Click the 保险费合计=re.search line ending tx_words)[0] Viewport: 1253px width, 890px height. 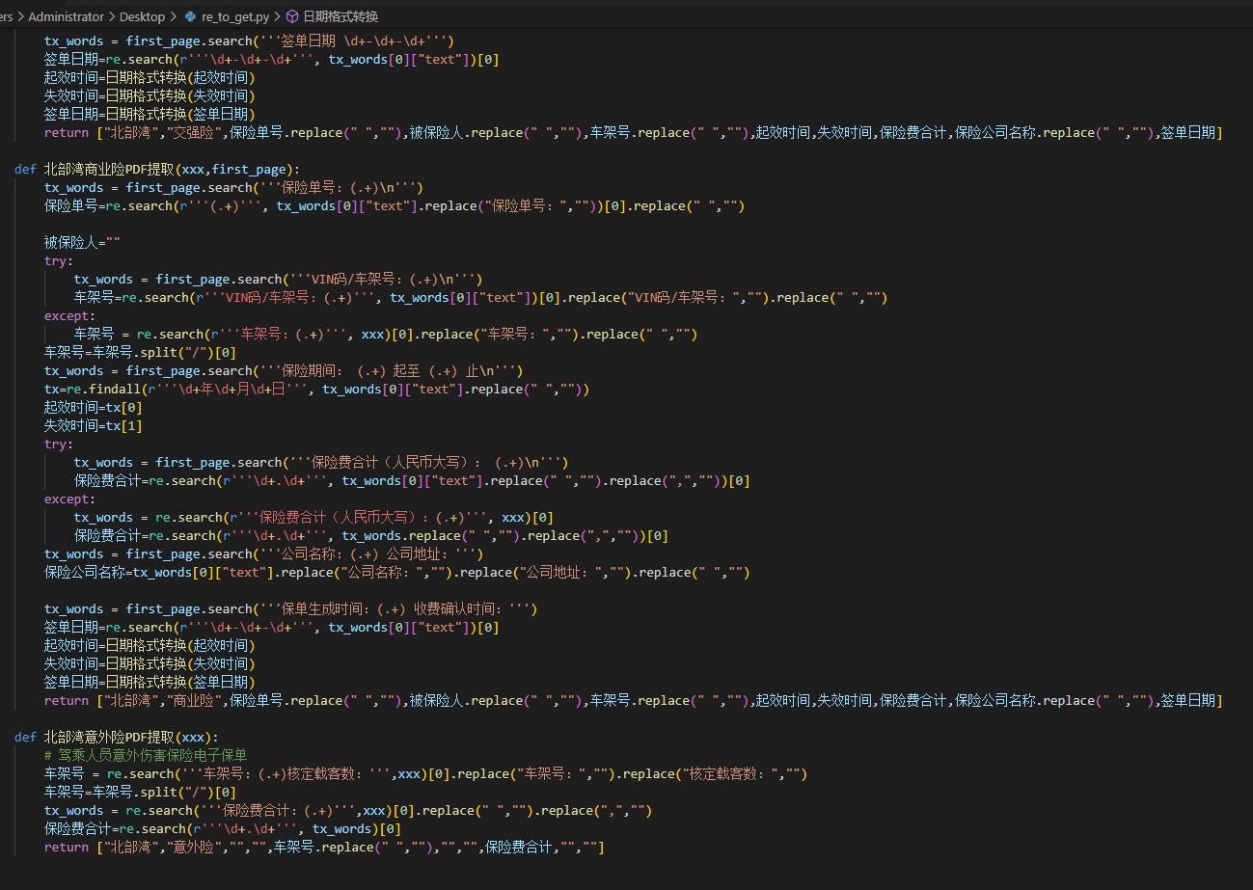[x=223, y=828]
